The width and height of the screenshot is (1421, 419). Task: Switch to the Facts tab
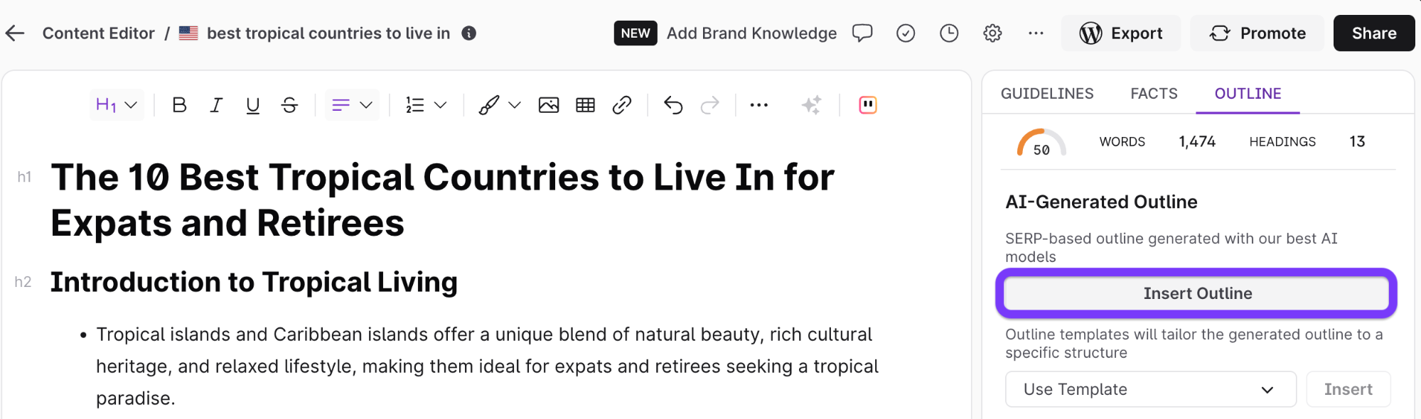coord(1154,94)
